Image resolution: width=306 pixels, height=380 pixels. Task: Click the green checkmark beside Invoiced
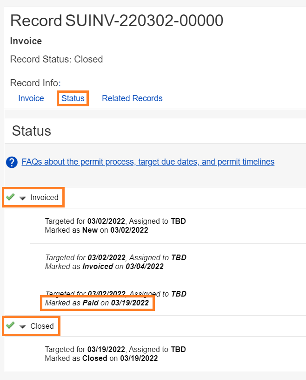coord(10,197)
